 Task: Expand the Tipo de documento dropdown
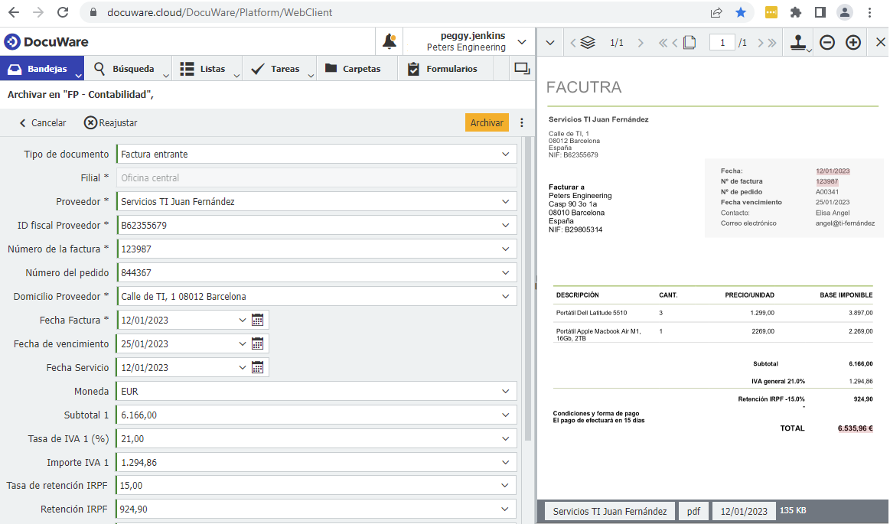(x=505, y=155)
